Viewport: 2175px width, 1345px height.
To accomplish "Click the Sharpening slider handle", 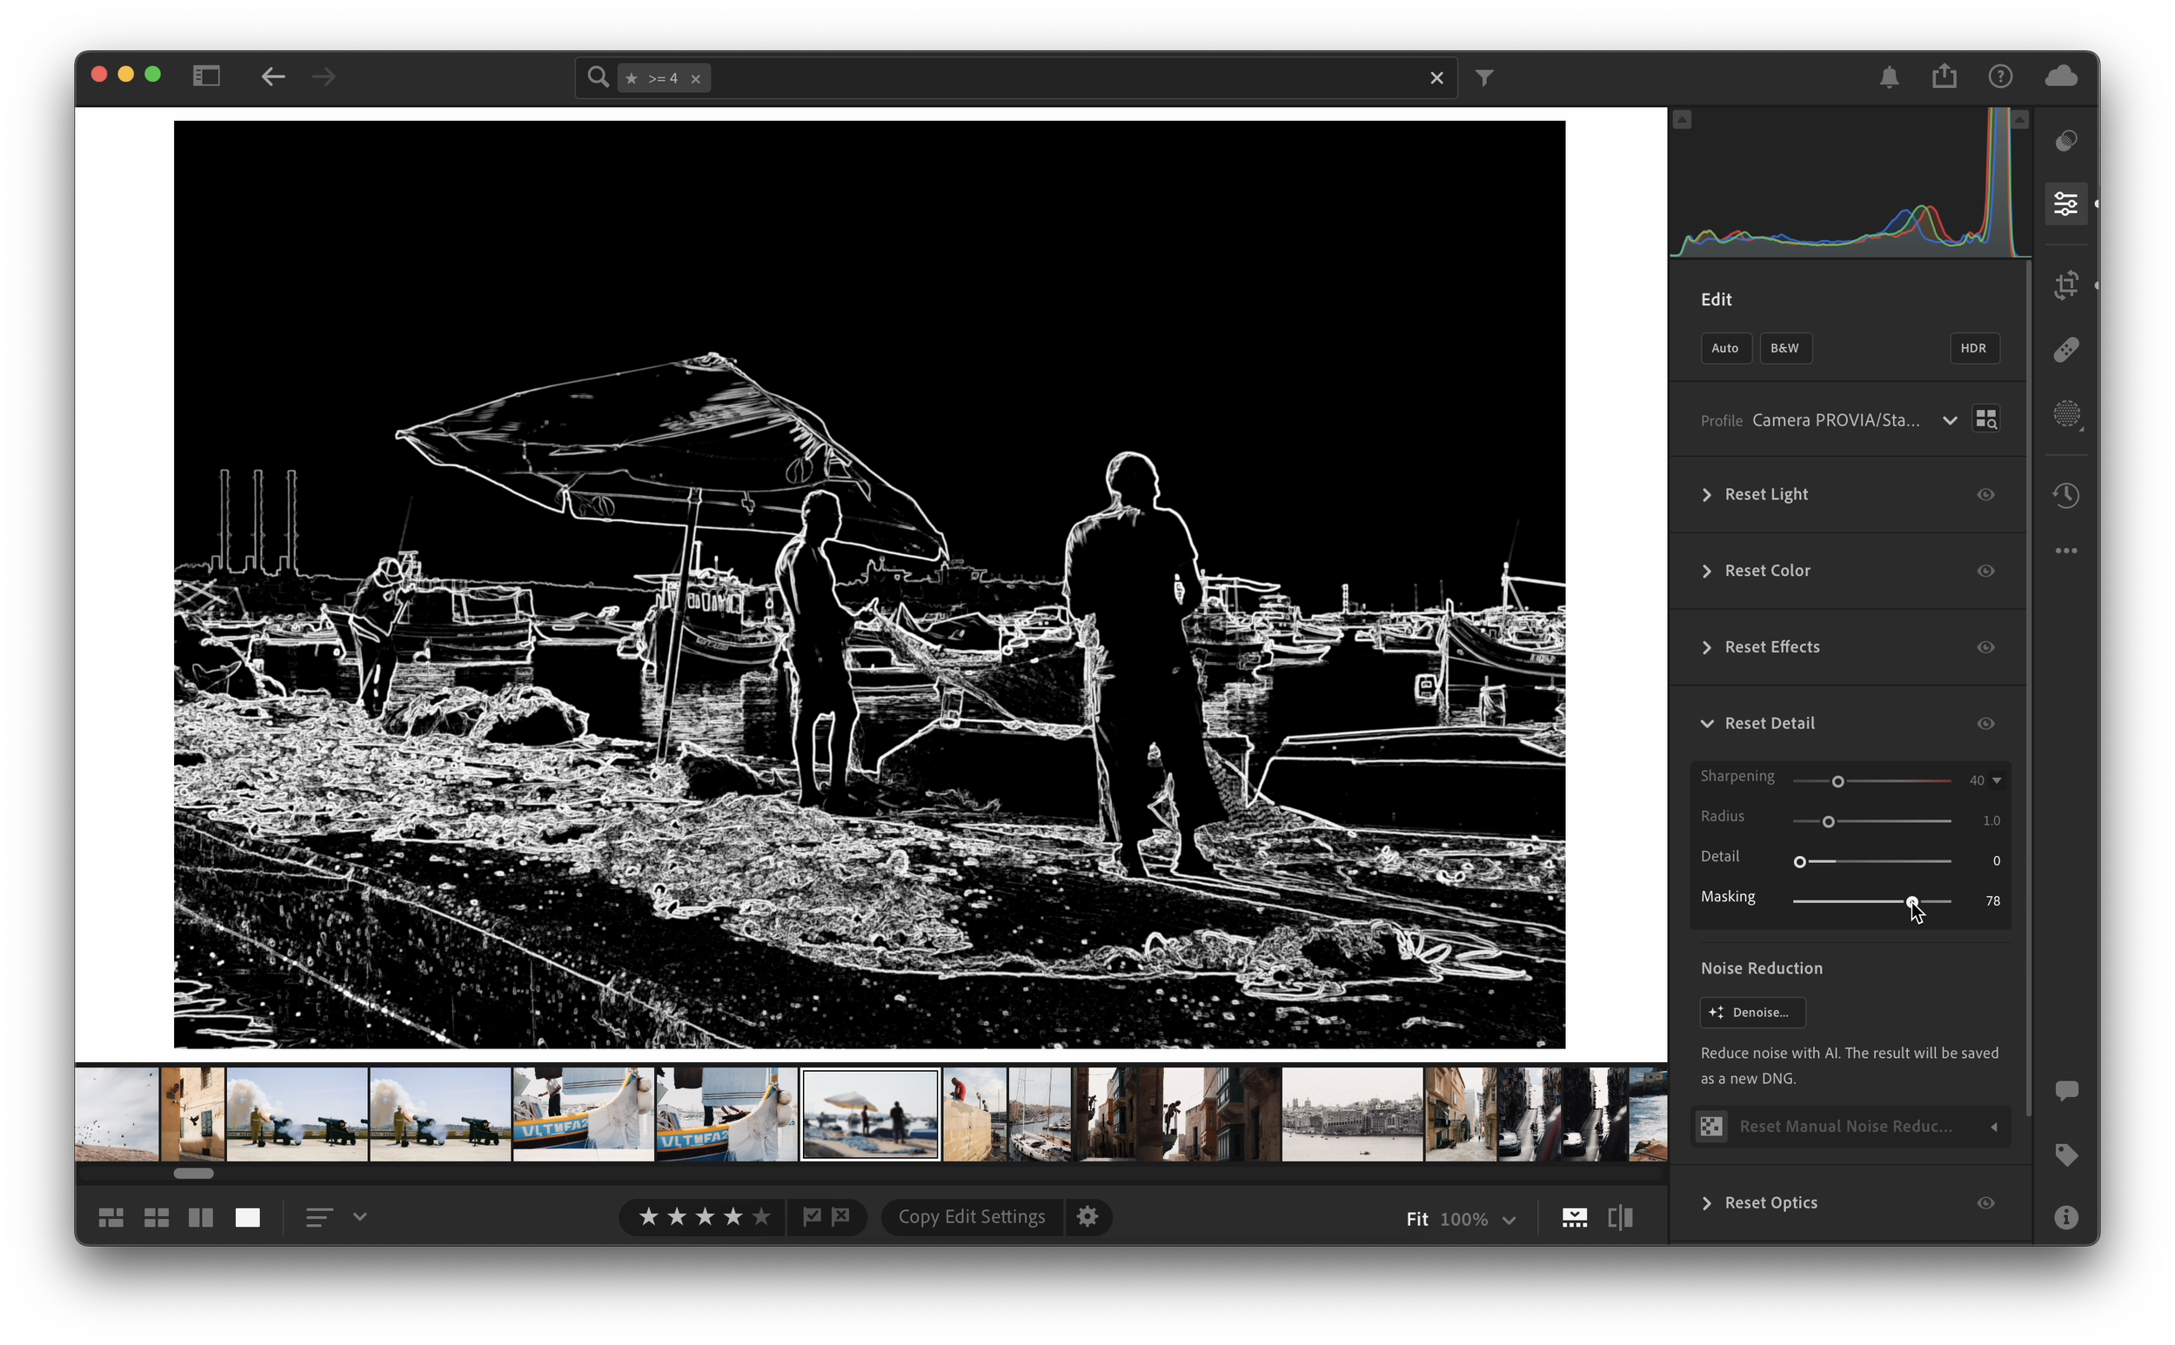I will tap(1837, 781).
